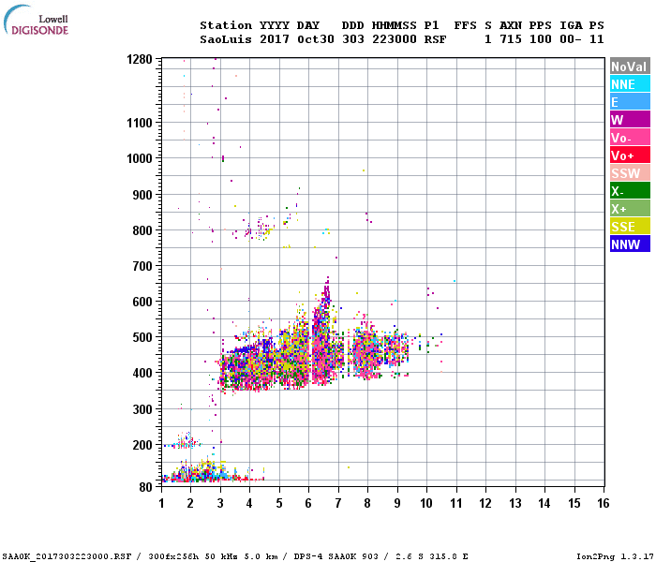Click the 2.6 S 315.8 E coordinates
Image resolution: width=656 pixels, height=562 pixels.
(x=432, y=556)
